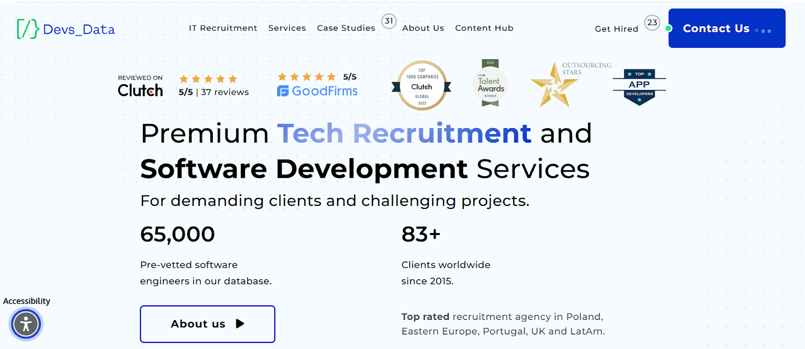Click 'Eastern Europe, Portugal, UK and LatAm.' line

click(503, 331)
